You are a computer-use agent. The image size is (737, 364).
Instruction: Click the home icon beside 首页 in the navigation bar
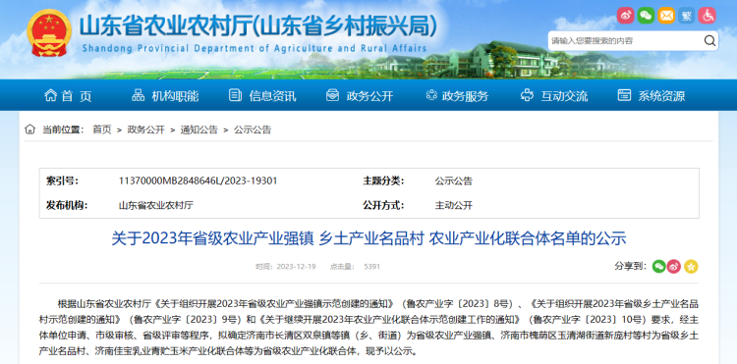click(x=50, y=95)
